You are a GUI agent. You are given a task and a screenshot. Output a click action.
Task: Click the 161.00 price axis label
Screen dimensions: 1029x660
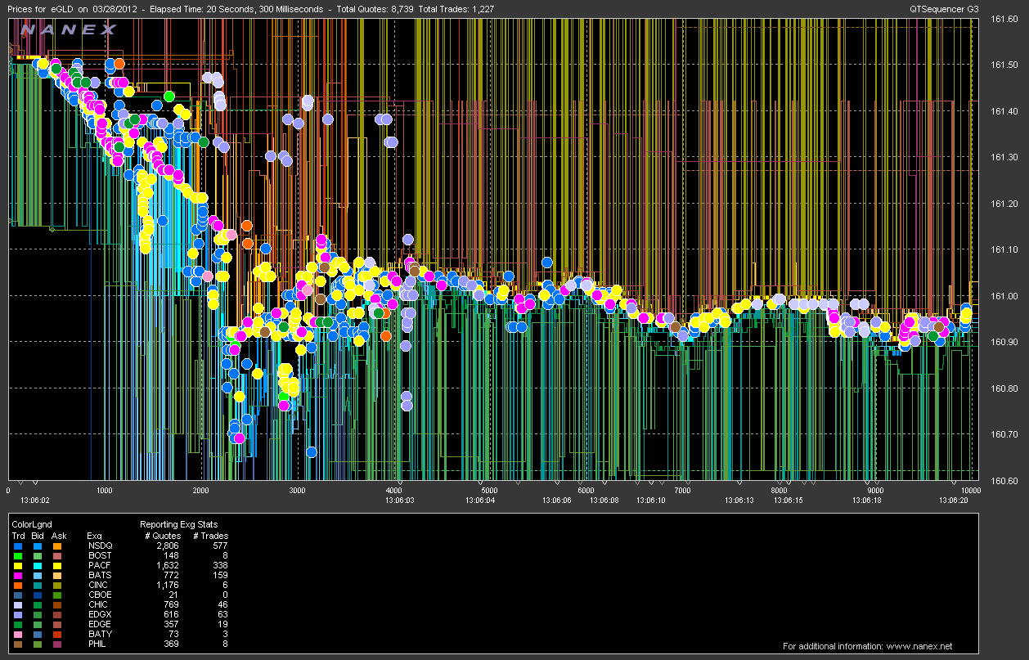[x=1003, y=296]
